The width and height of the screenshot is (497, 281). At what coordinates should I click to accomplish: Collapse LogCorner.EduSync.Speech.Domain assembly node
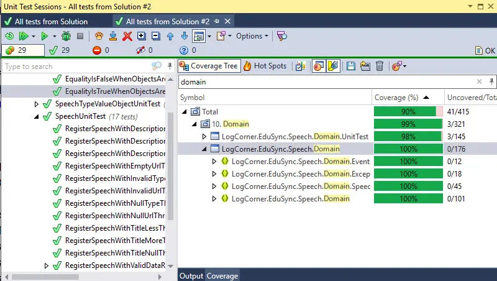click(204, 149)
